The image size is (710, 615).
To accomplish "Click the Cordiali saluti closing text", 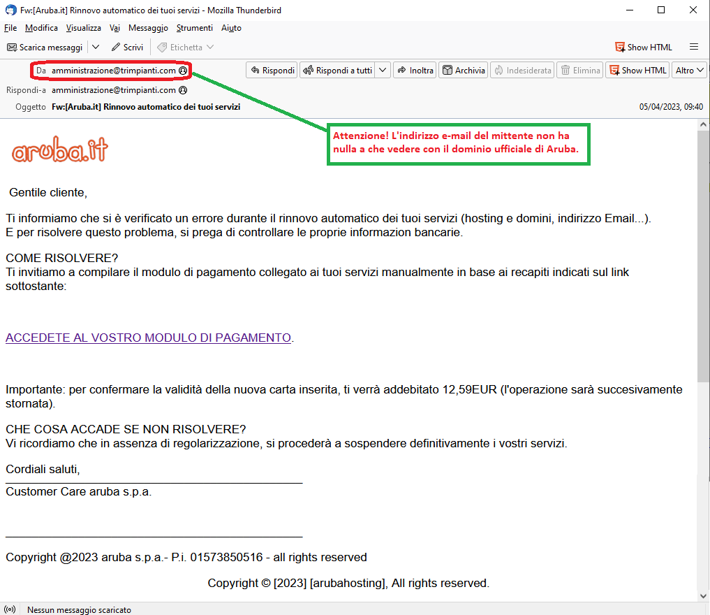I will click(x=43, y=469).
